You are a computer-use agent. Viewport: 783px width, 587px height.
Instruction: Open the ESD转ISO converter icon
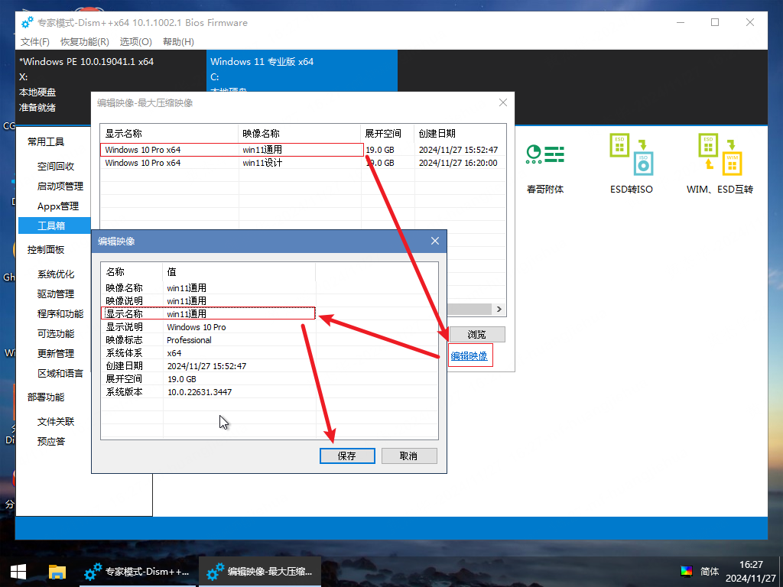[x=631, y=154]
